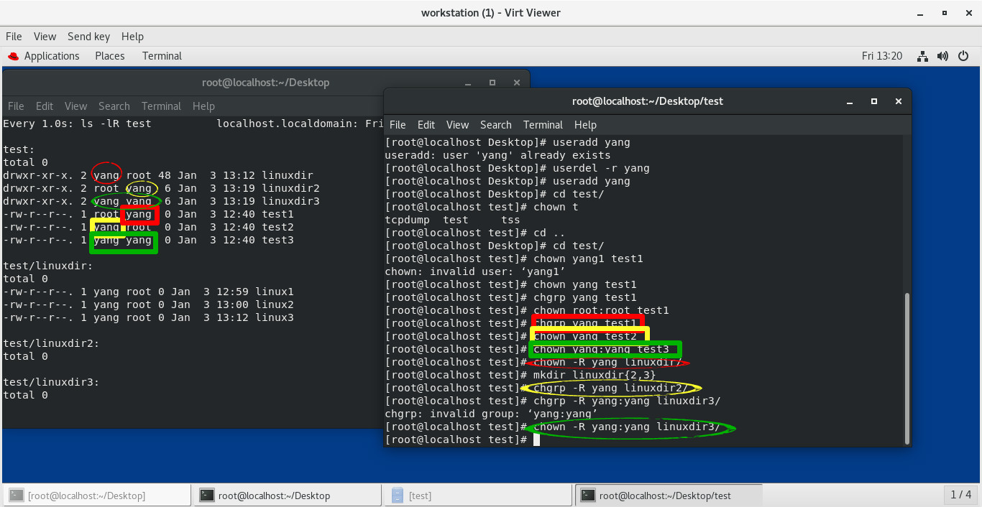The image size is (982, 507).
Task: Maximize the Desktop/test terminal window
Action: (874, 101)
